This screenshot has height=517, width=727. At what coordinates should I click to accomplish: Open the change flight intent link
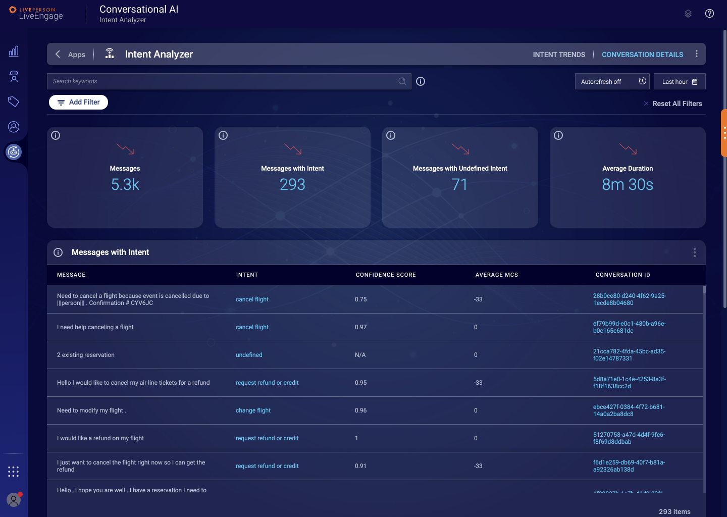pos(253,410)
